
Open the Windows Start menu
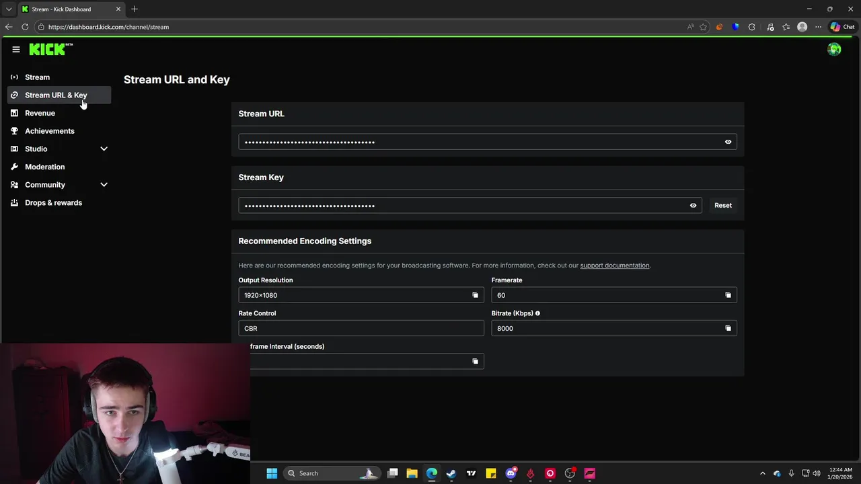pyautogui.click(x=272, y=473)
